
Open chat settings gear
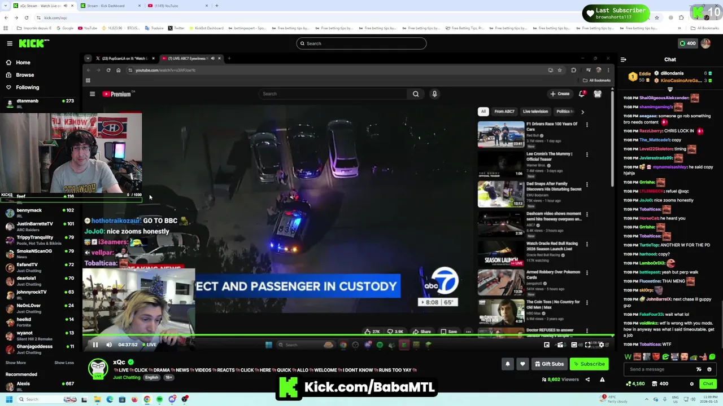pyautogui.click(x=692, y=384)
